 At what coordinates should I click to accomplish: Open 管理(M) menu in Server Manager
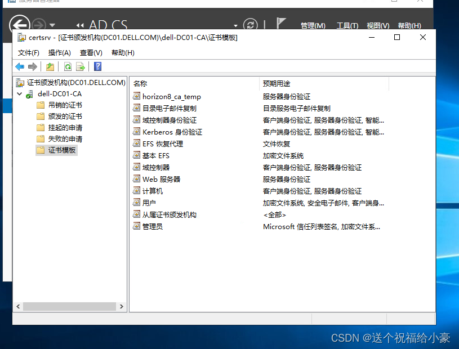[x=313, y=26]
